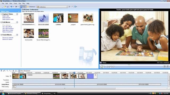Click Save to my computer link
The image size is (170, 95).
click(x=8, y=38)
